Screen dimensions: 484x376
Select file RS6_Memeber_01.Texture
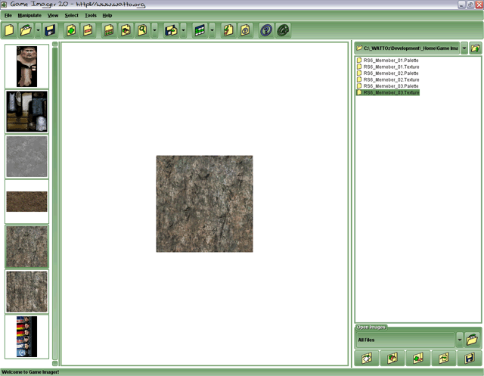click(388, 67)
